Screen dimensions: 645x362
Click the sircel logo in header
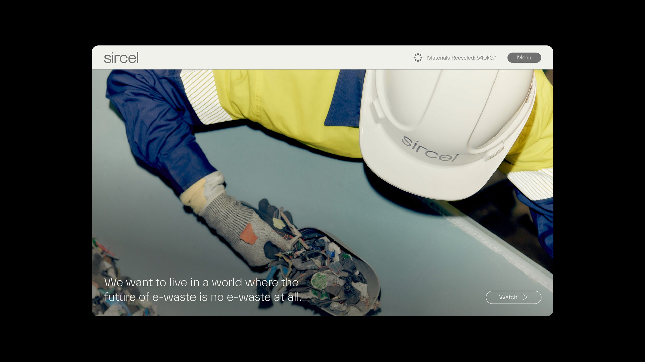click(x=121, y=58)
